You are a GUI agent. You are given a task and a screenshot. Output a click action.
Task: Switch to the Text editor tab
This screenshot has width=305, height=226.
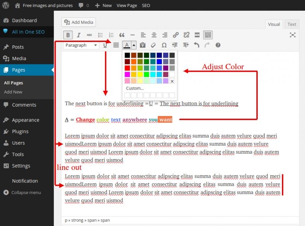292,24
